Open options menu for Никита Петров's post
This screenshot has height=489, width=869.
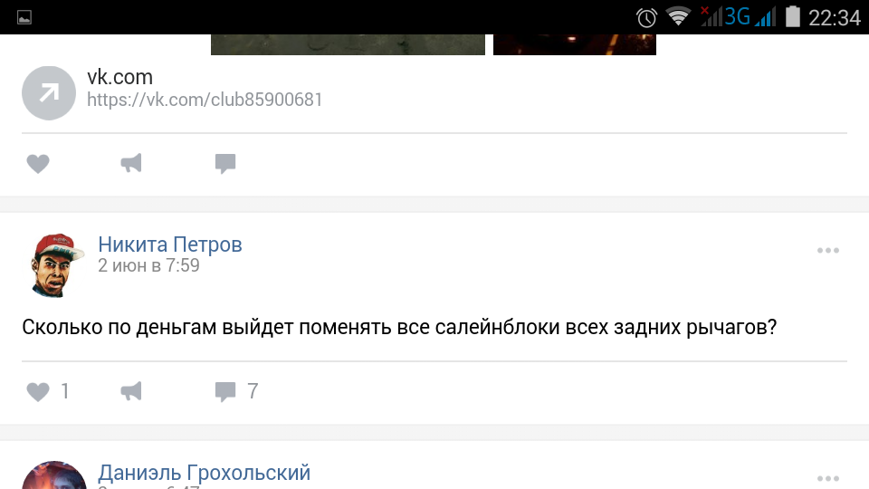[828, 251]
